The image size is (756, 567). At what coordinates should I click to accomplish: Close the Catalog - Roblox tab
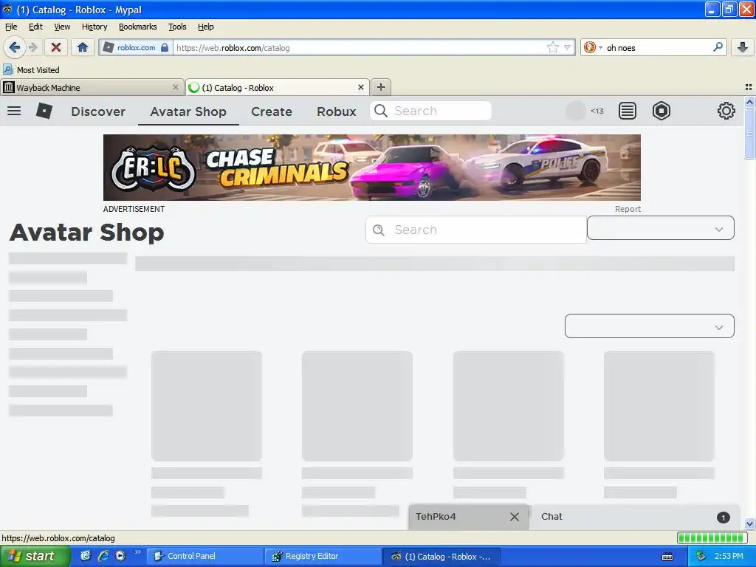360,87
